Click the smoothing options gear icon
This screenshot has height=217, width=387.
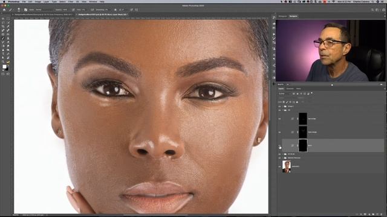pos(115,10)
